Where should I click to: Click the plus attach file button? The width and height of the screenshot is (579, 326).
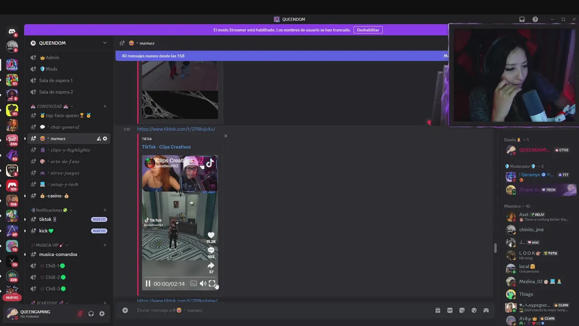pos(125,310)
